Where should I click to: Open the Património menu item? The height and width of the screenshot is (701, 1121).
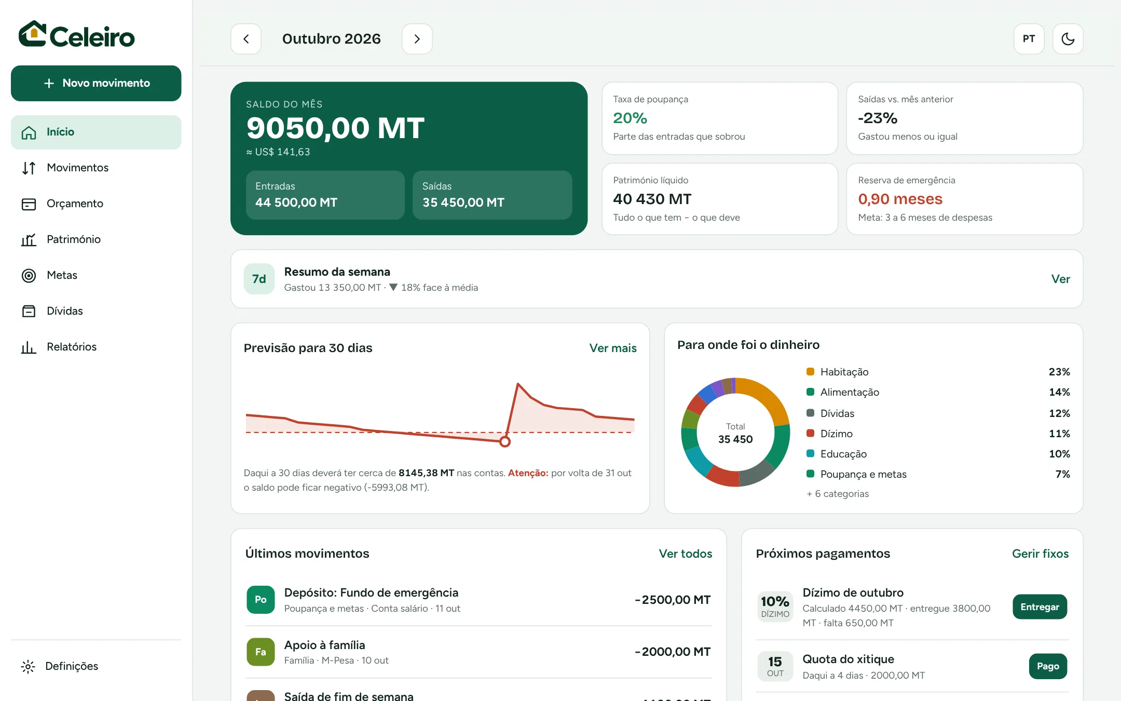click(x=96, y=239)
